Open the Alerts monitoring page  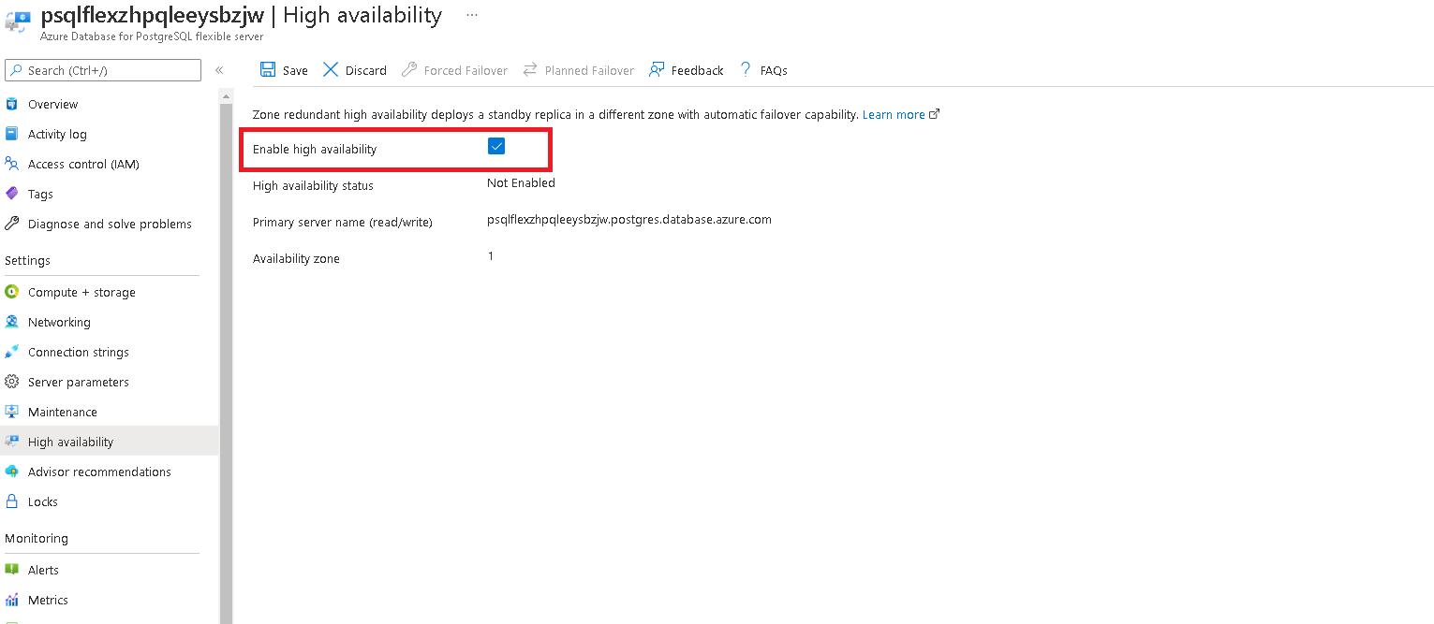tap(43, 570)
